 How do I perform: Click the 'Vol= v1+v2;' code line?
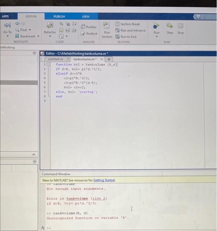coord(74,87)
